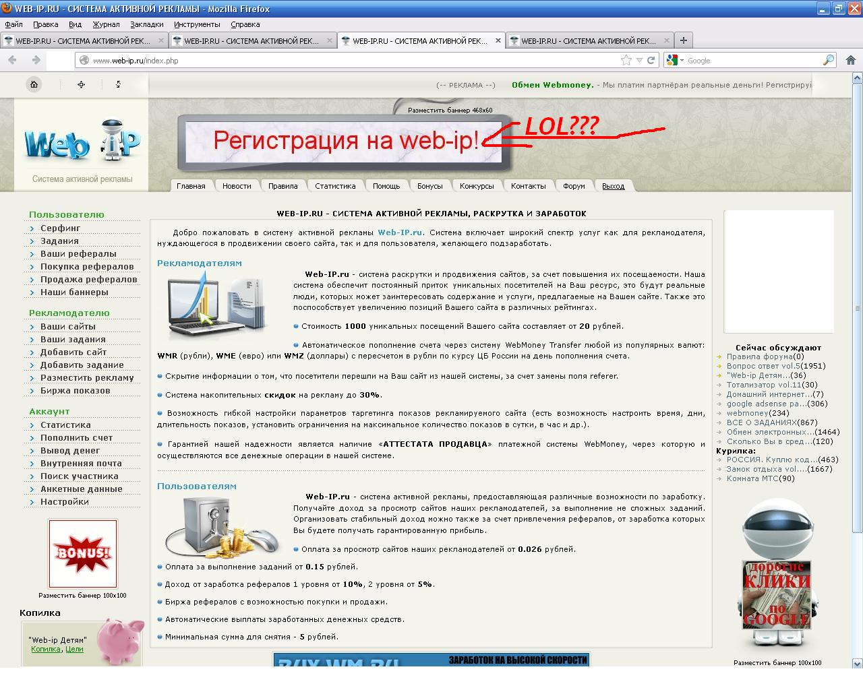Open Вывод денег link
The image size is (863, 690).
[70, 451]
